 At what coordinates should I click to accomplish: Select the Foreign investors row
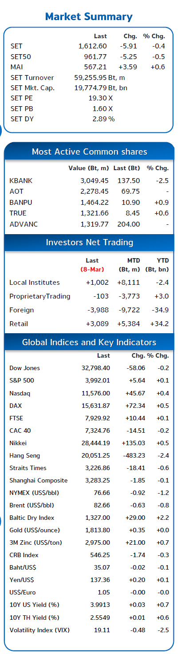pyautogui.click(x=89, y=310)
